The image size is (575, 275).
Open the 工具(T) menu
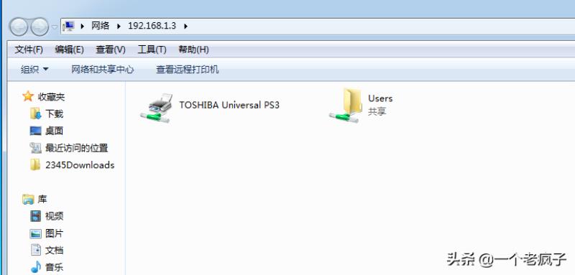152,50
